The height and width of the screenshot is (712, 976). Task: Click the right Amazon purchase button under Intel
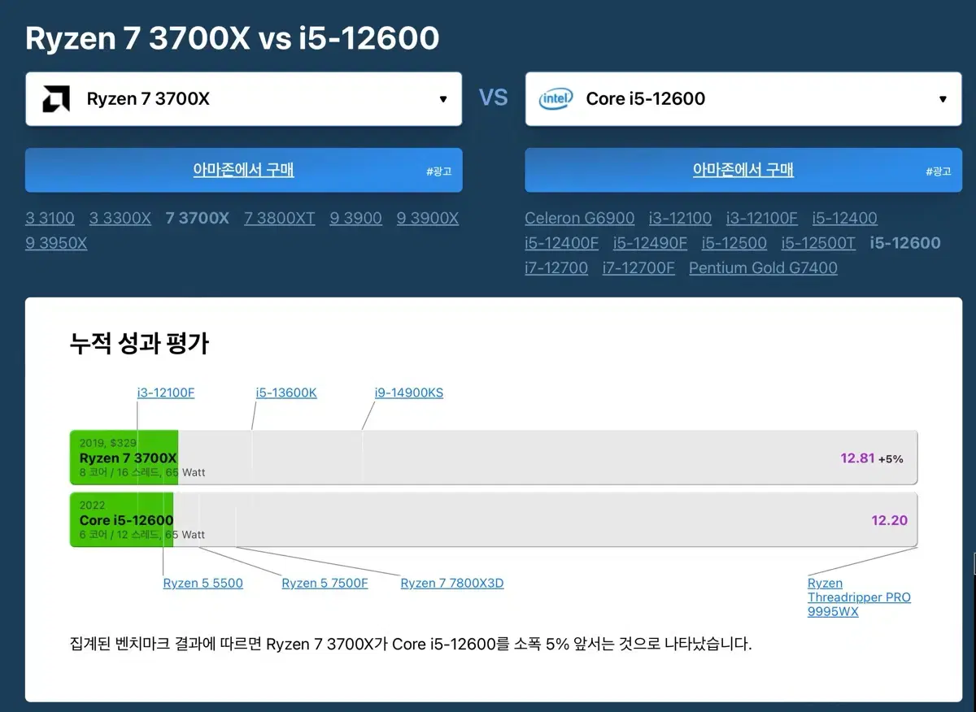coord(743,170)
